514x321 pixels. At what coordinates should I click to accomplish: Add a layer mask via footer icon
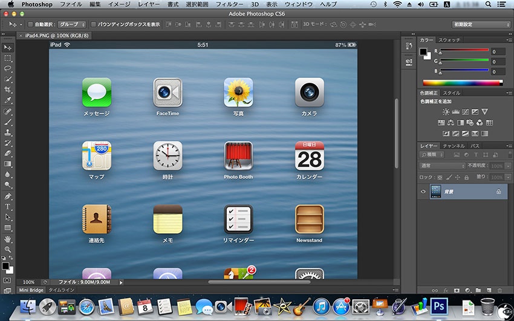[457, 290]
